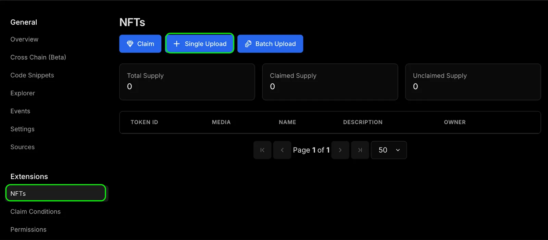Viewport: 548px width, 240px height.
Task: Click the Token ID column header
Action: pos(144,122)
